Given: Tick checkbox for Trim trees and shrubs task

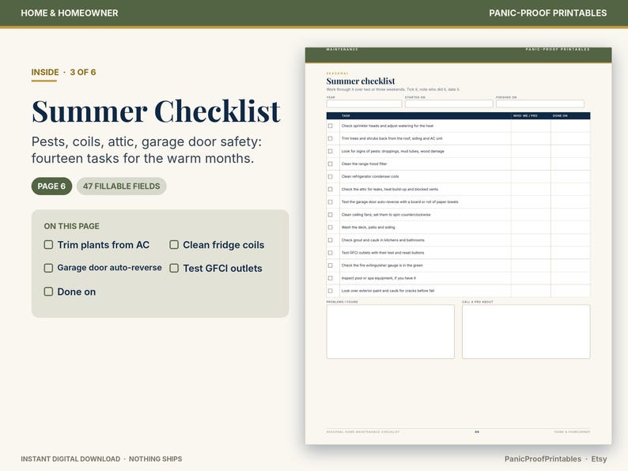Looking at the screenshot, I should tap(331, 138).
